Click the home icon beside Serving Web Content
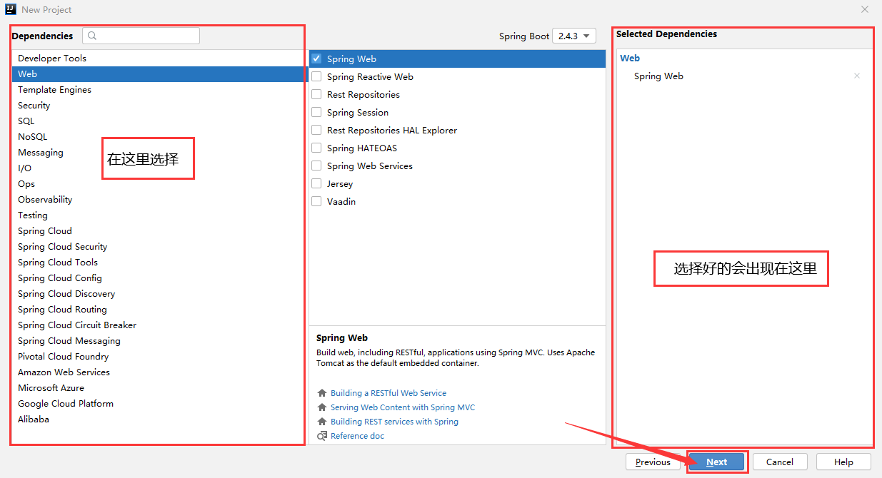Screen dimensions: 882x478 tap(322, 407)
